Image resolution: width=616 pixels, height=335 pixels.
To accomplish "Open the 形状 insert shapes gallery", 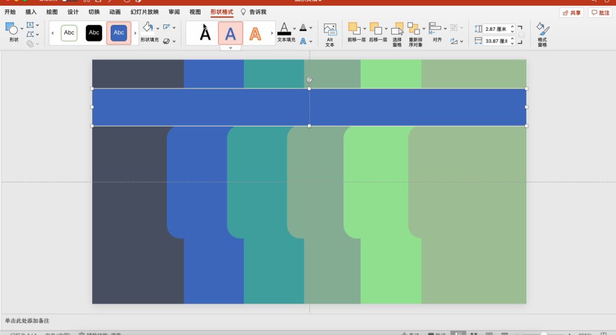I will point(13,32).
